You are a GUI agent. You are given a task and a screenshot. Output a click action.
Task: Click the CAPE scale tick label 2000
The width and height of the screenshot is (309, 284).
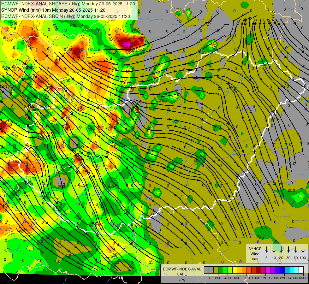pos(275,278)
